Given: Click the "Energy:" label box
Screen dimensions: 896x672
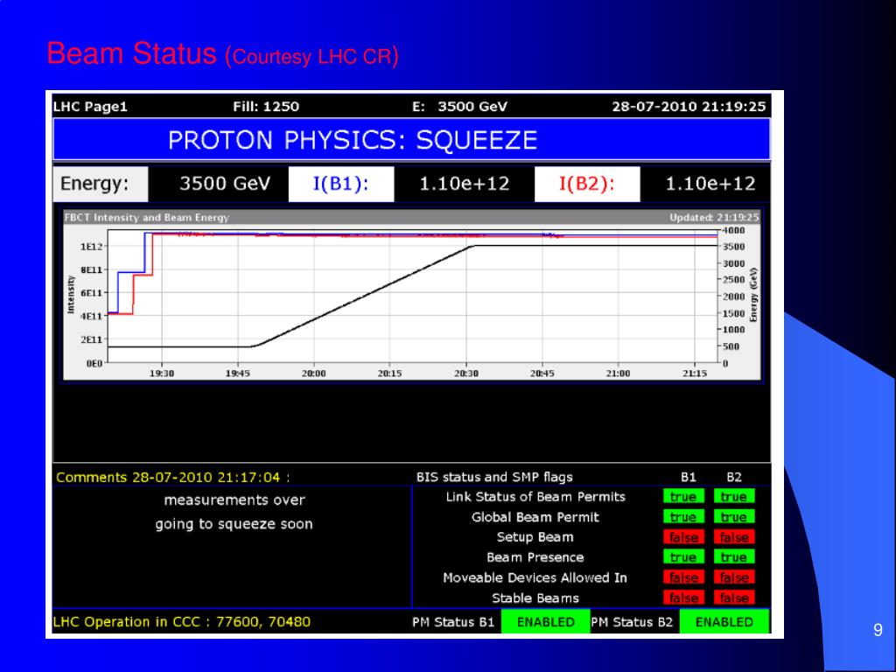Looking at the screenshot, I should coord(101,184).
